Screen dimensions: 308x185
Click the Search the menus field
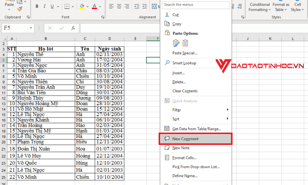[196, 5]
